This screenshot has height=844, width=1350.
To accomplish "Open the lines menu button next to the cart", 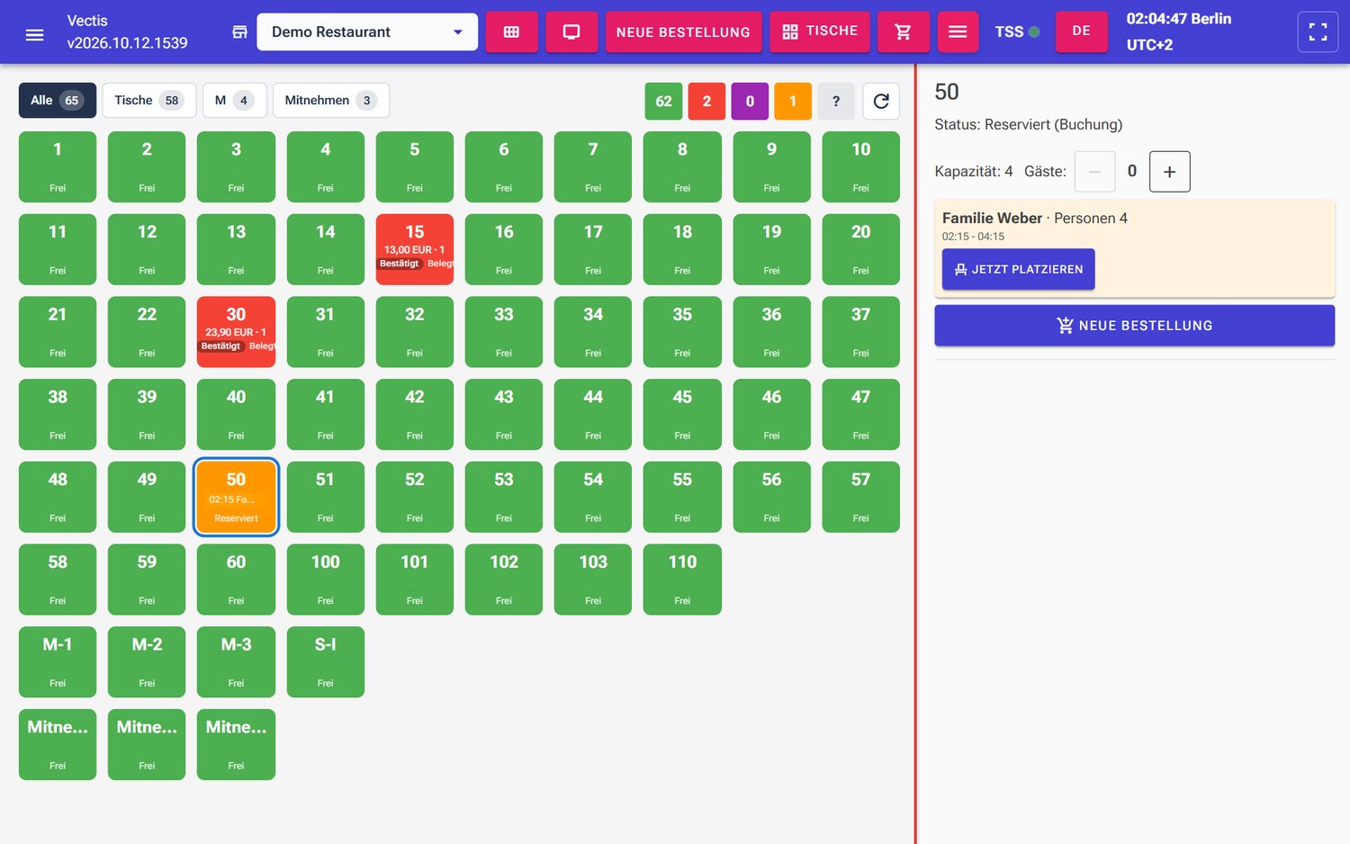I will pos(958,32).
